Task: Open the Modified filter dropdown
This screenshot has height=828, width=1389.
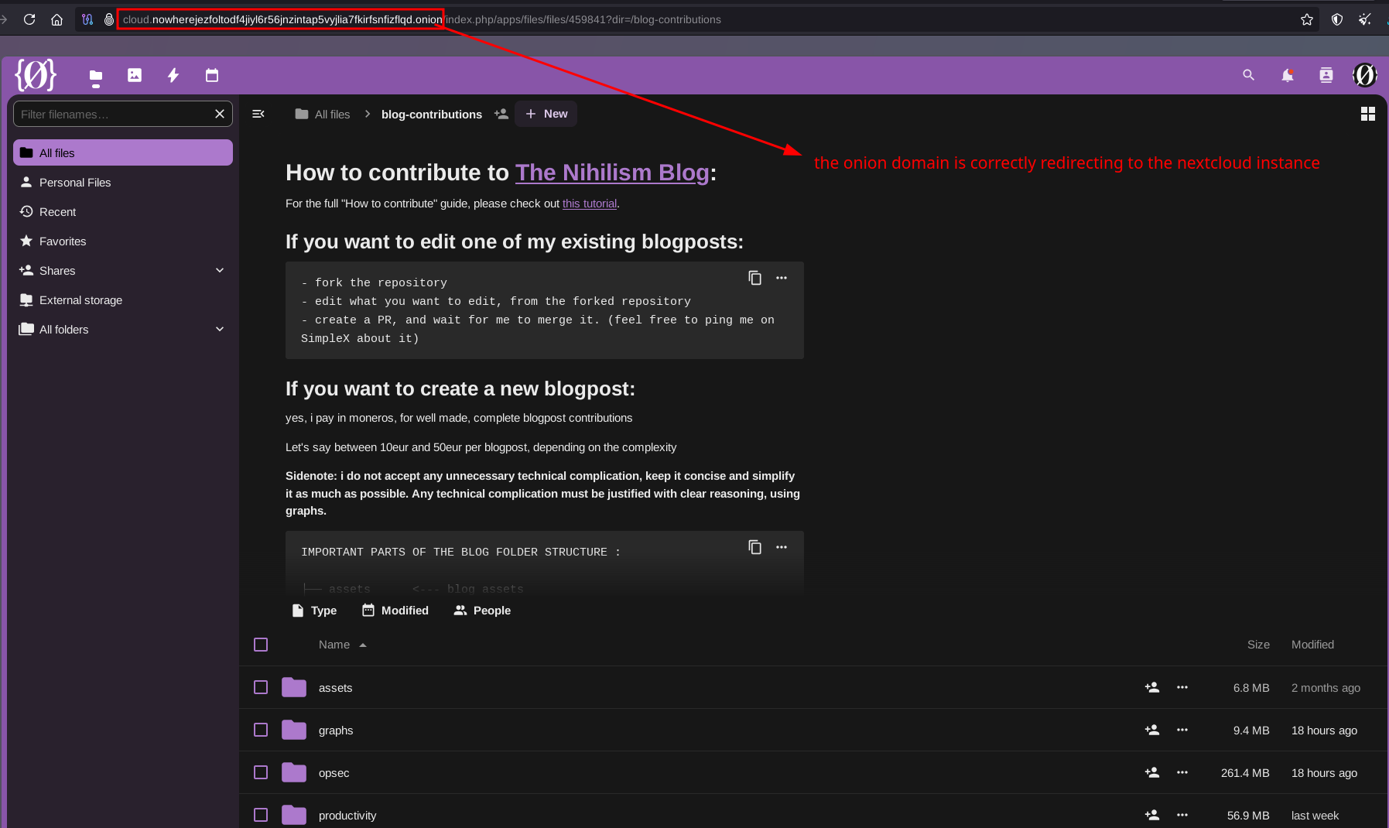Action: point(395,611)
